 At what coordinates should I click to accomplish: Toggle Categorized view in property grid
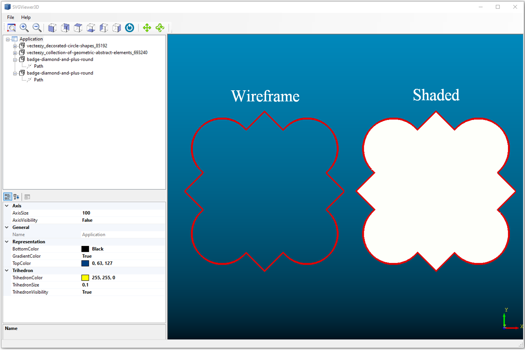pos(8,197)
